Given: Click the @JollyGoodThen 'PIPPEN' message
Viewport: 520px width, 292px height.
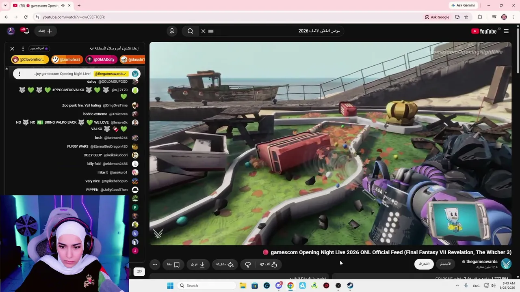Looking at the screenshot, I should [x=92, y=190].
